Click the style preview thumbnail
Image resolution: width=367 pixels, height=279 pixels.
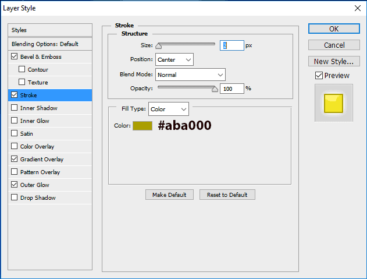tap(333, 103)
